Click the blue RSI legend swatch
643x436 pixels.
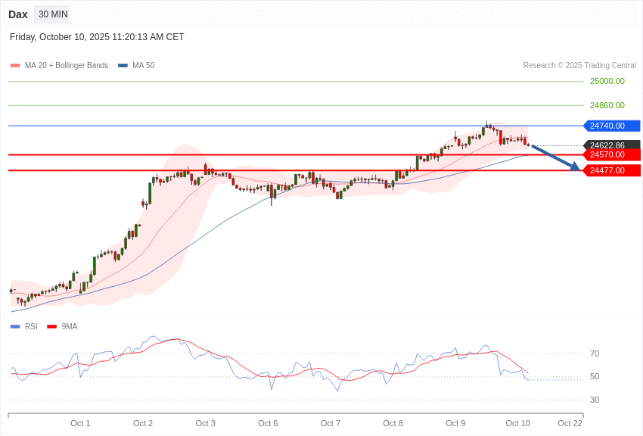pyautogui.click(x=15, y=327)
